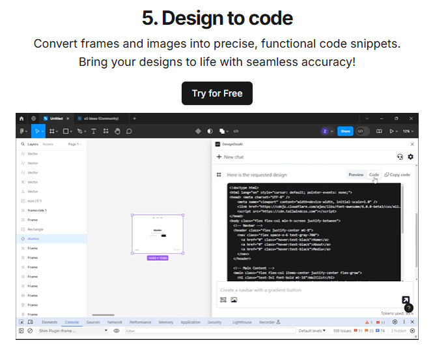Switch to s5 ideas (Community) tab
The height and width of the screenshot is (349, 433).
point(101,119)
